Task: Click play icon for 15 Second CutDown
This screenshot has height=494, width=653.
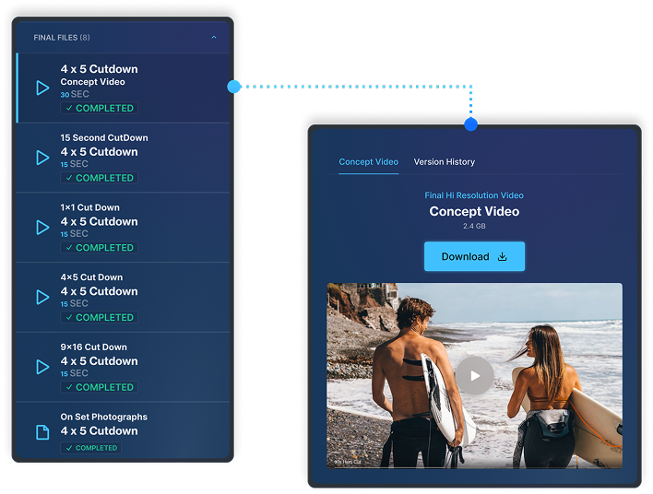Action: [42, 158]
